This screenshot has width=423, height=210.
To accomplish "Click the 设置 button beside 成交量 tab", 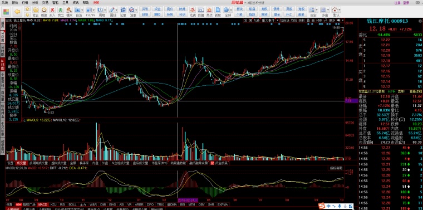I will (x=10, y=163).
